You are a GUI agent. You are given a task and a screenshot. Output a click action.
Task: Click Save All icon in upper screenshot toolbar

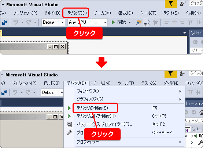point(5,22)
